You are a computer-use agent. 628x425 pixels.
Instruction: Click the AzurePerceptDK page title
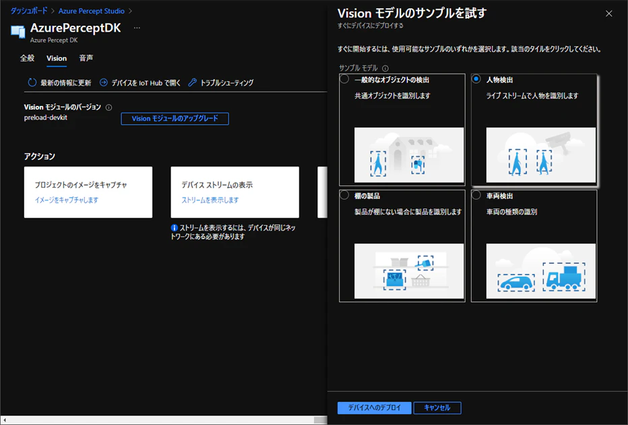(x=75, y=28)
